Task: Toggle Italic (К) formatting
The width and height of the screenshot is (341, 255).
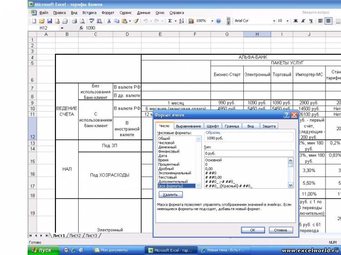Action: 303,21
